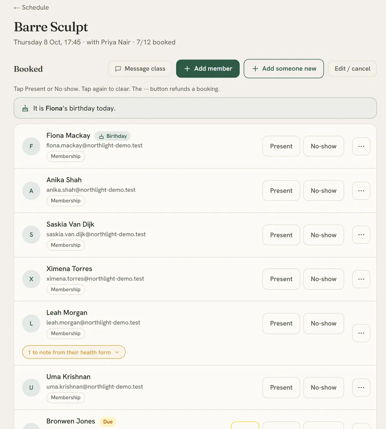Click email leah.morgan@northlight-demo.test

93,323
